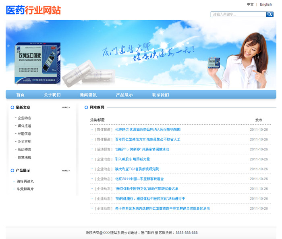Expand MORE next to sidebar 产品展示

pos(66,171)
